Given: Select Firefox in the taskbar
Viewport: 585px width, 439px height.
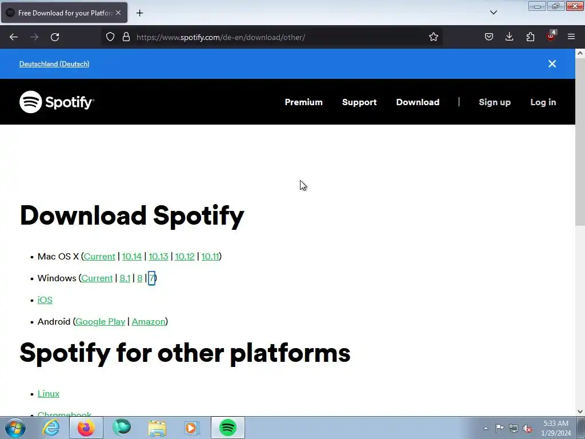Looking at the screenshot, I should click(x=86, y=428).
